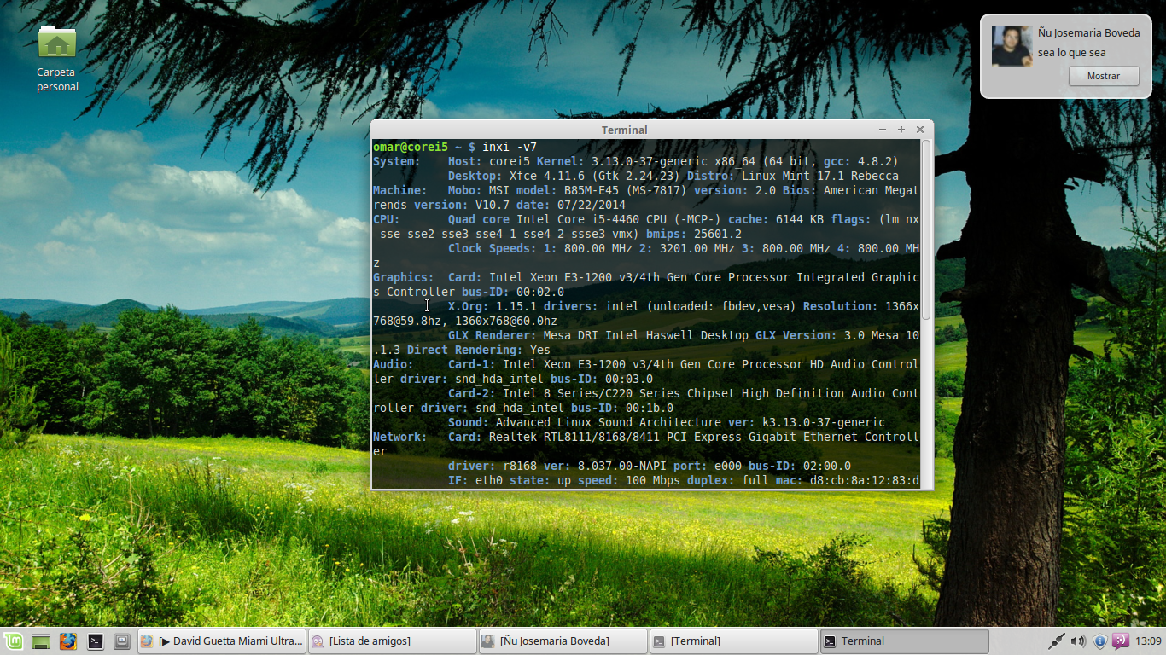1166x655 pixels.
Task: Close the Terminal window
Action: [920, 130]
